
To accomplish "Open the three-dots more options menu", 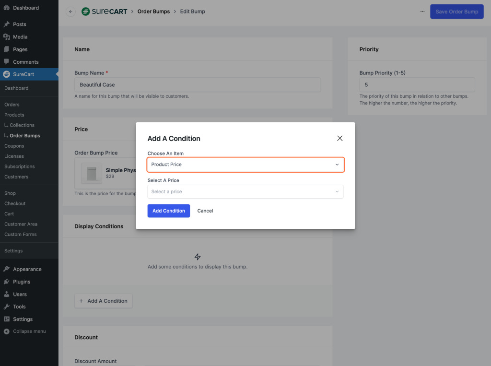I will pyautogui.click(x=422, y=12).
